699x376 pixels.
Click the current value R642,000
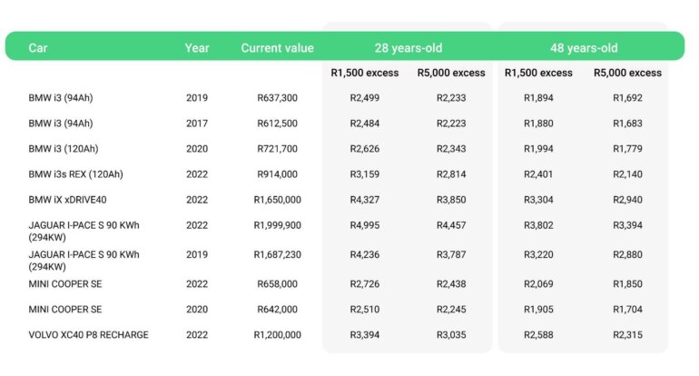tap(277, 309)
